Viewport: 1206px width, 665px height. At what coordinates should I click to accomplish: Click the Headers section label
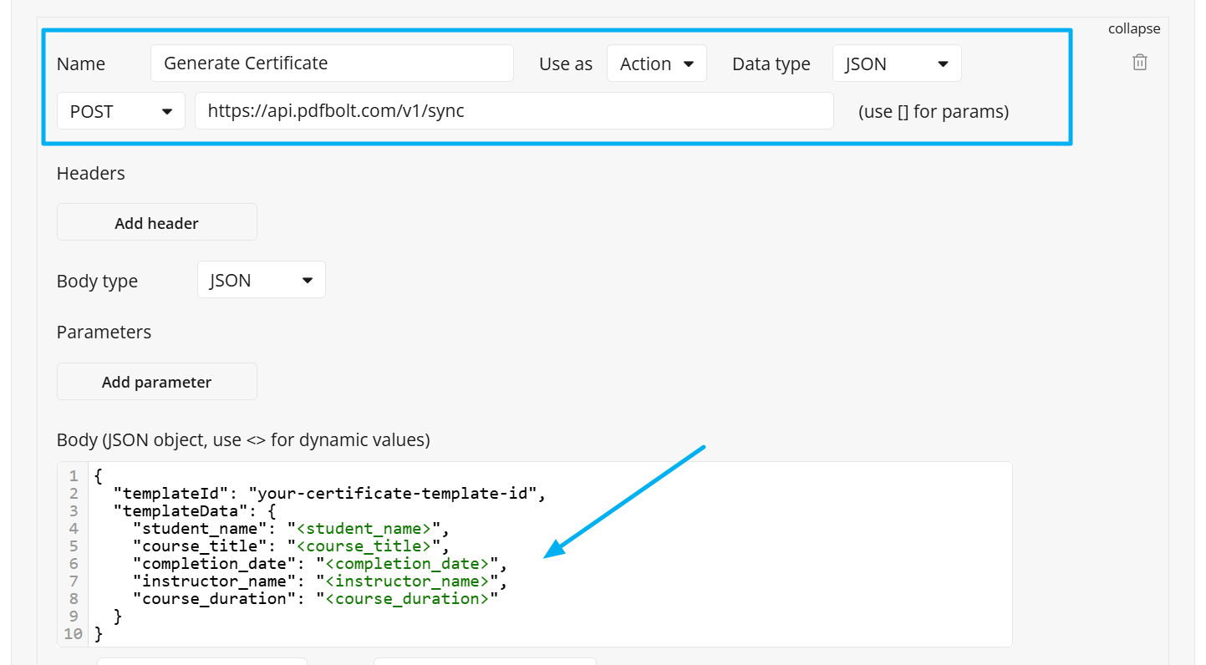90,174
